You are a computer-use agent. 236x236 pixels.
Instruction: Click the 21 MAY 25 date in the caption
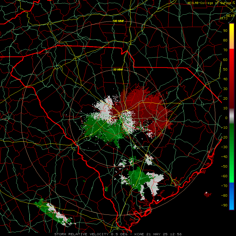[x=157, y=234]
